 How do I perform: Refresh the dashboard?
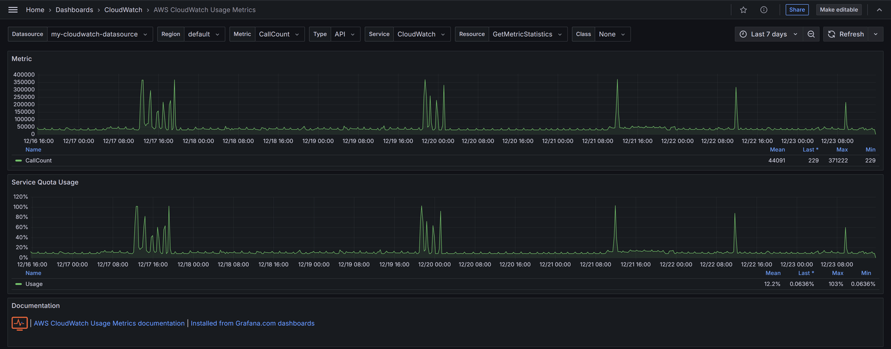pyautogui.click(x=846, y=34)
